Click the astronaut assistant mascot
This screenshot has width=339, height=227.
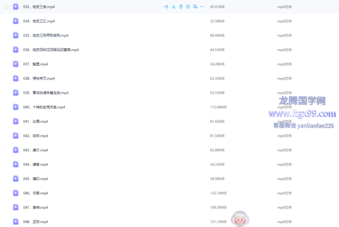(x=240, y=219)
